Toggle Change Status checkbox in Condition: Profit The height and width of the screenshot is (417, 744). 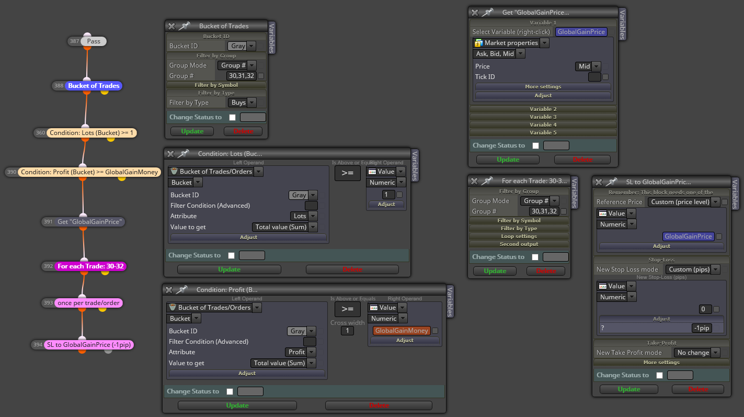(230, 392)
